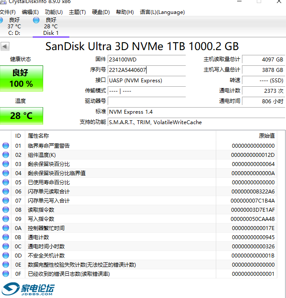Click raw value 000000000001B
The image size is (286, 298).
click(253, 256)
